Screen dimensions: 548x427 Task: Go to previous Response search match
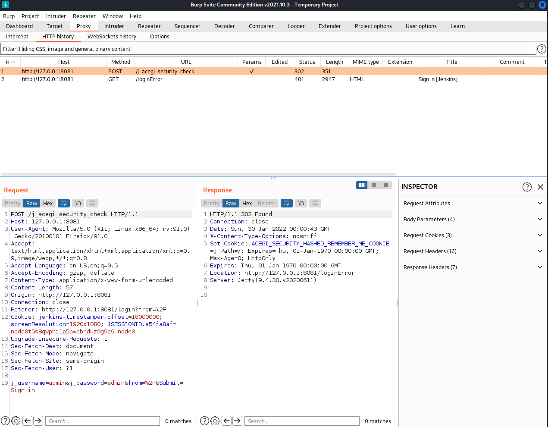click(227, 421)
